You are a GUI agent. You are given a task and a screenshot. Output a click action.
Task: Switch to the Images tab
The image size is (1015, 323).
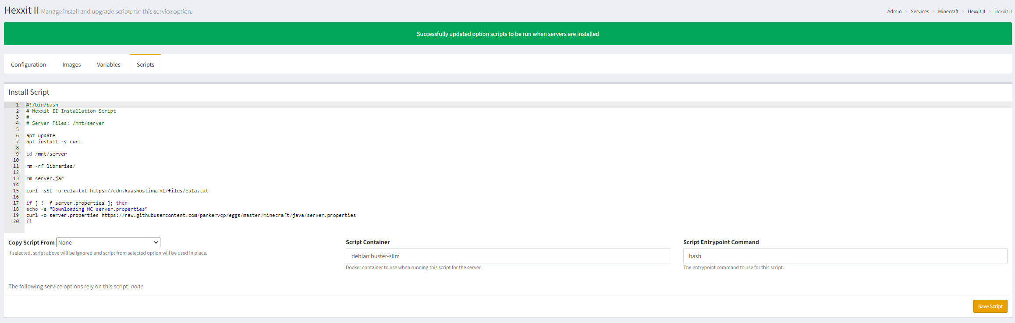point(71,64)
